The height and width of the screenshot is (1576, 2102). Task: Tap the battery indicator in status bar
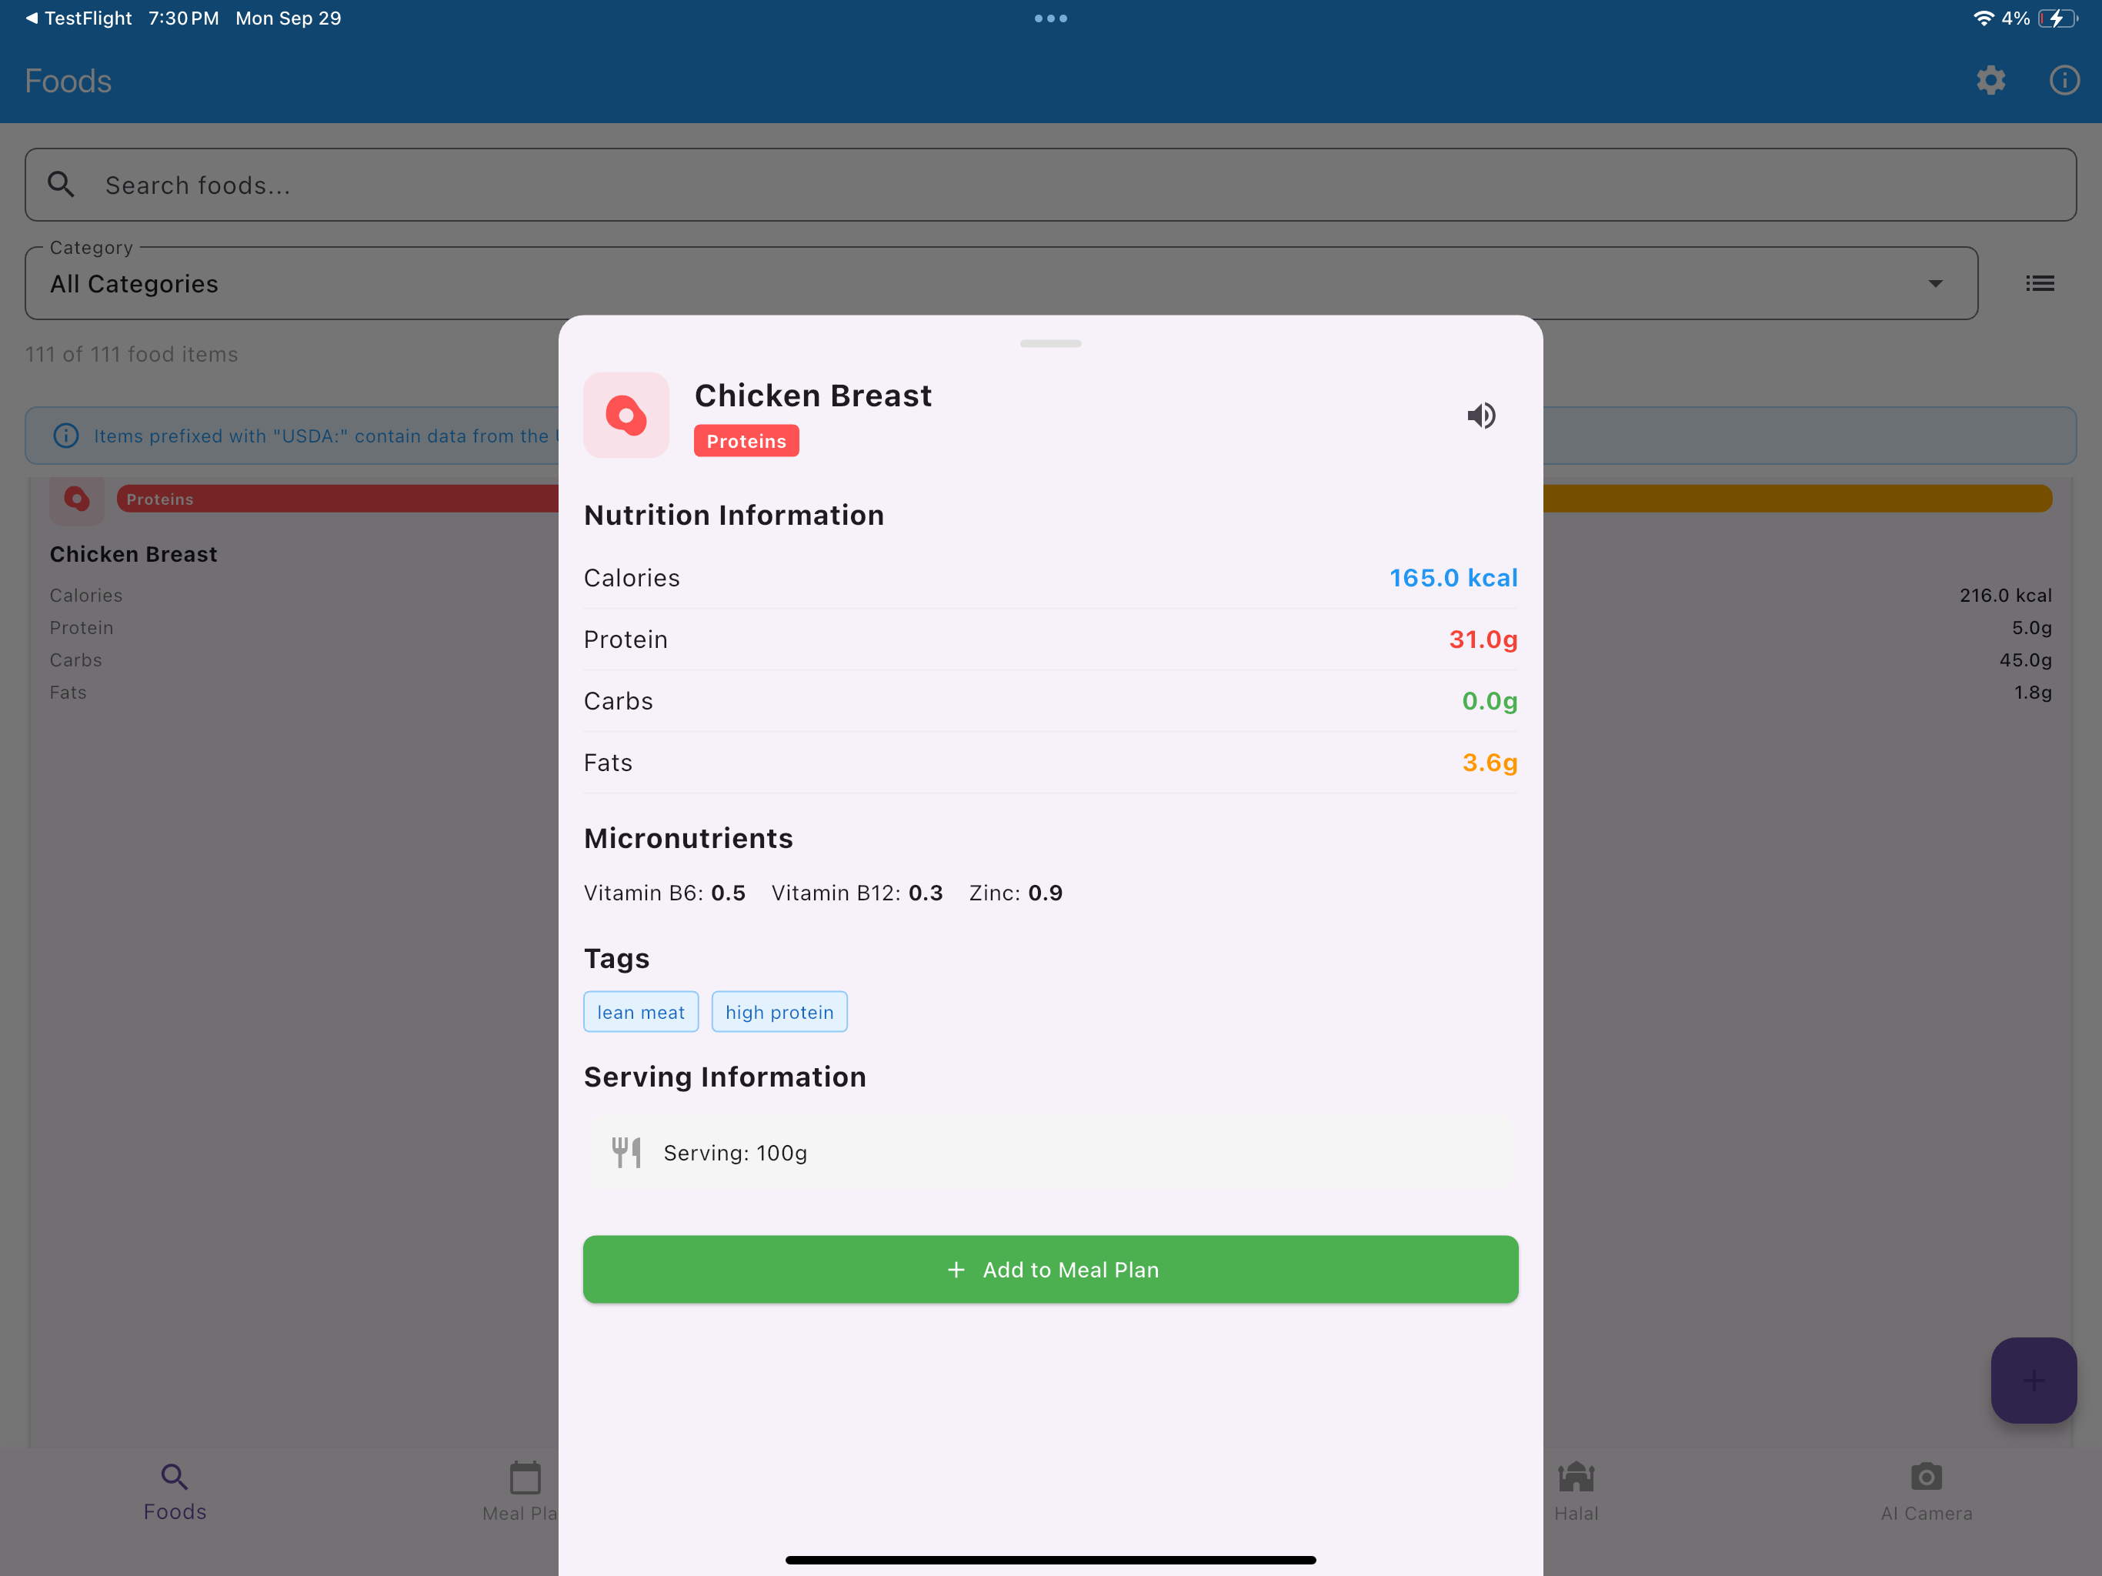pyautogui.click(x=2057, y=18)
